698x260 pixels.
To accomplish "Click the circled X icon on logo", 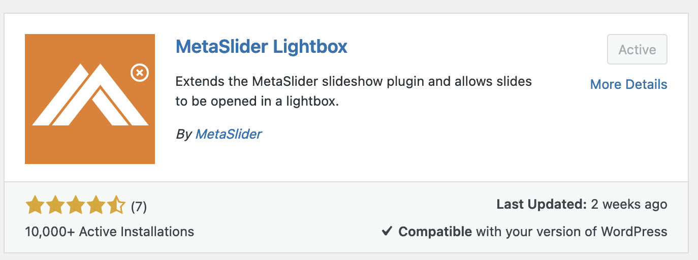I will pos(139,73).
